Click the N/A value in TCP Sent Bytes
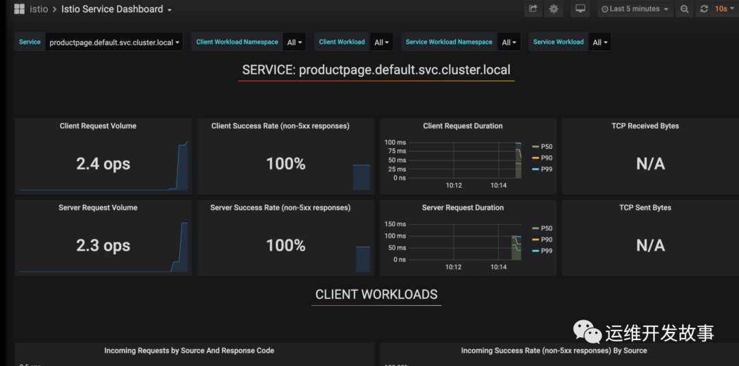 click(x=651, y=246)
